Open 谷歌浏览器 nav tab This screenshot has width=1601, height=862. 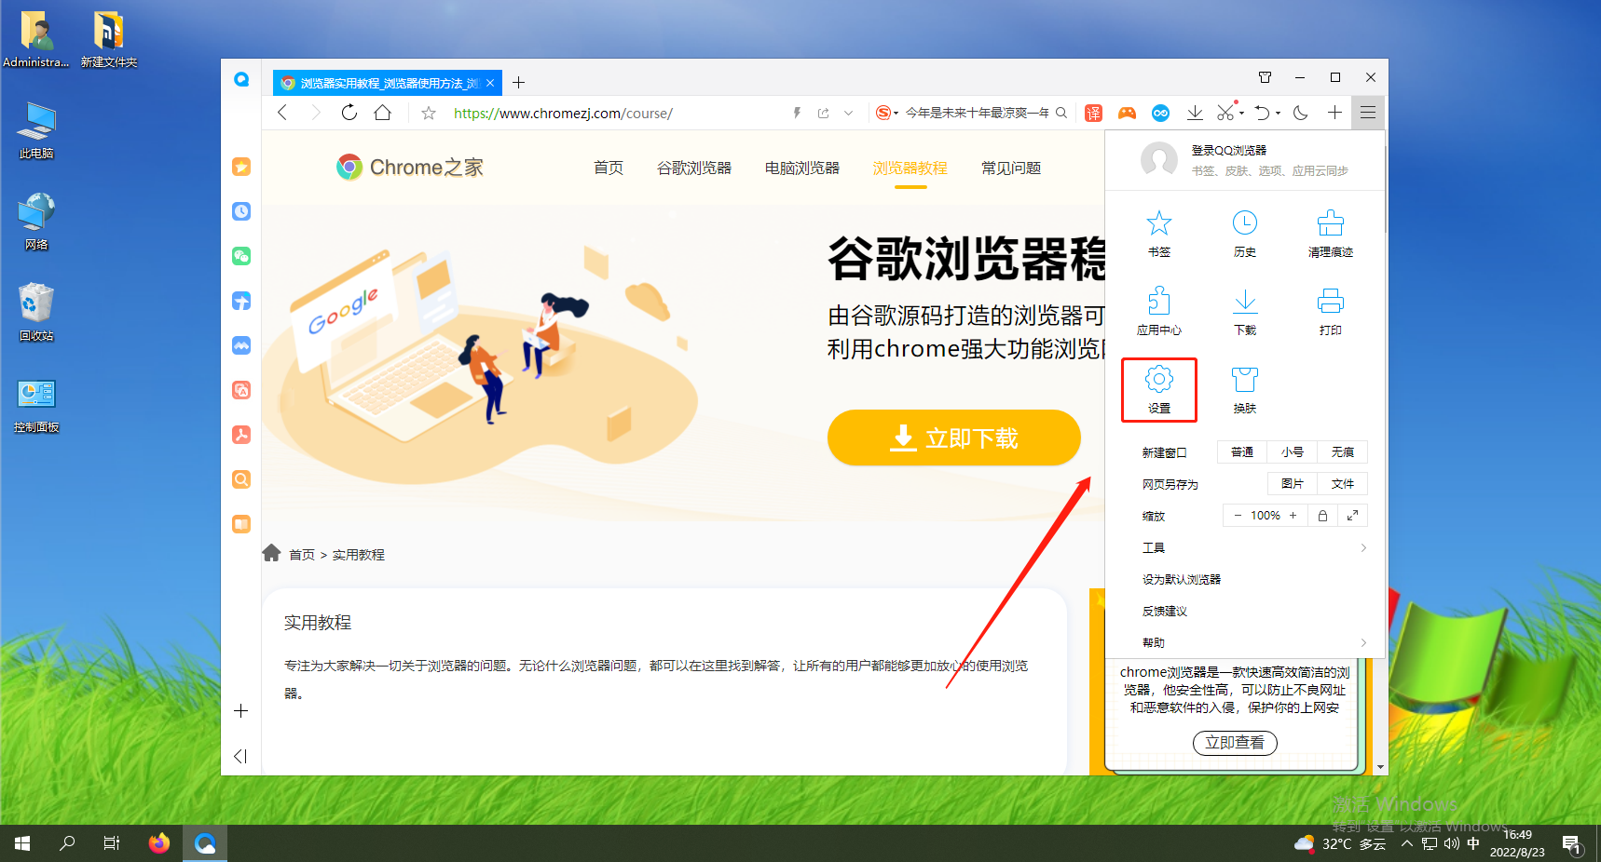click(x=694, y=168)
